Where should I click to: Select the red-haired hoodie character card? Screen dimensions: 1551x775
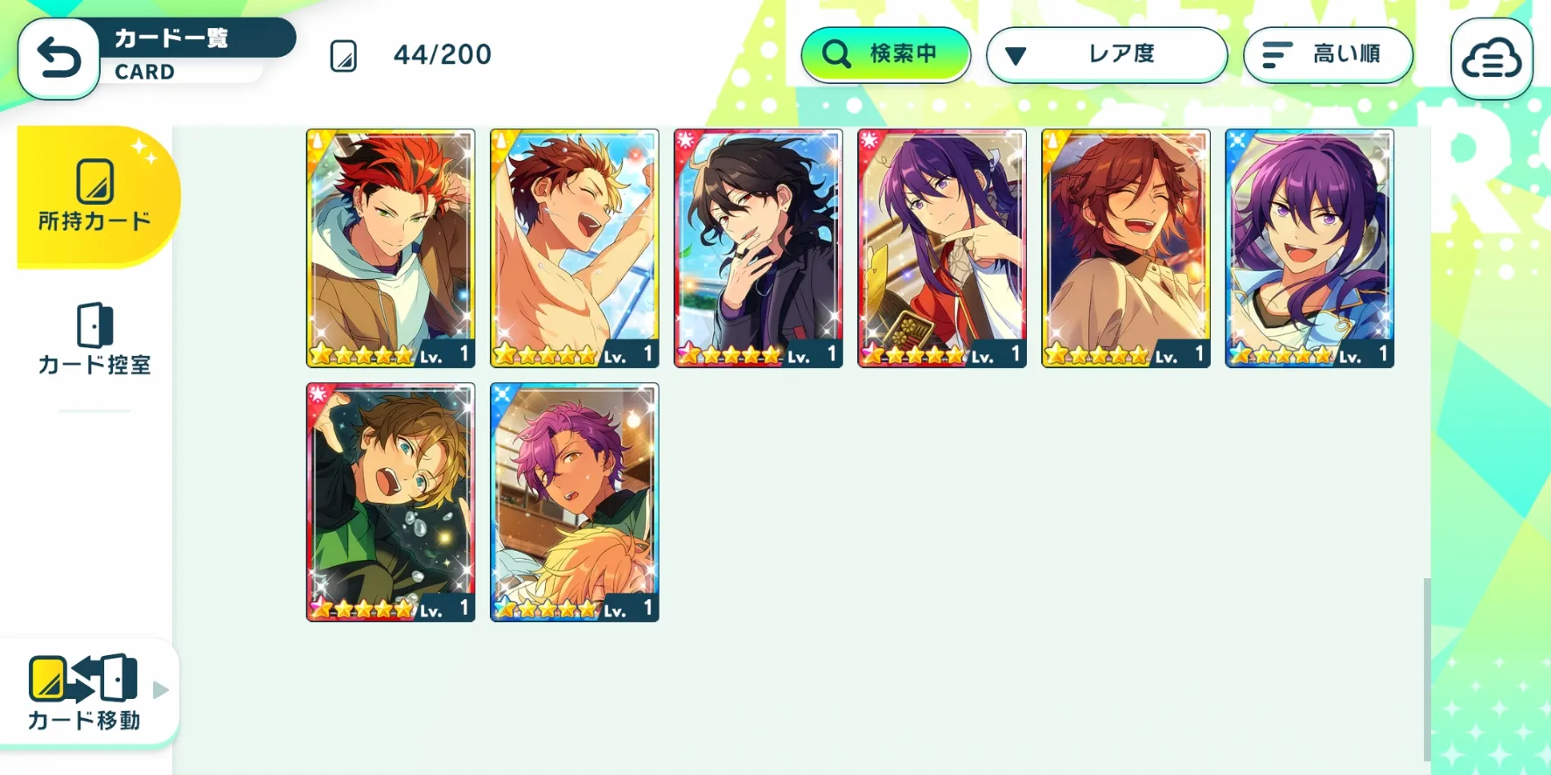[391, 248]
